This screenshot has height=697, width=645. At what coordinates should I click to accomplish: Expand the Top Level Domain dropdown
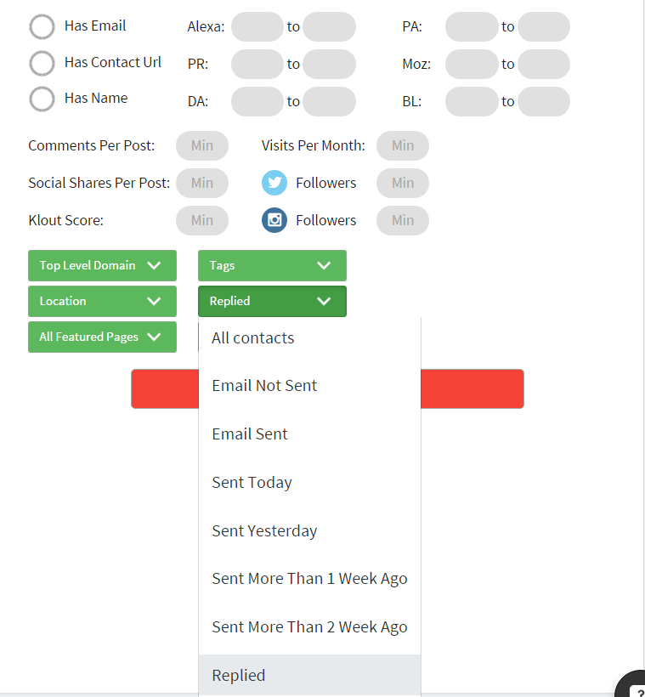[102, 265]
